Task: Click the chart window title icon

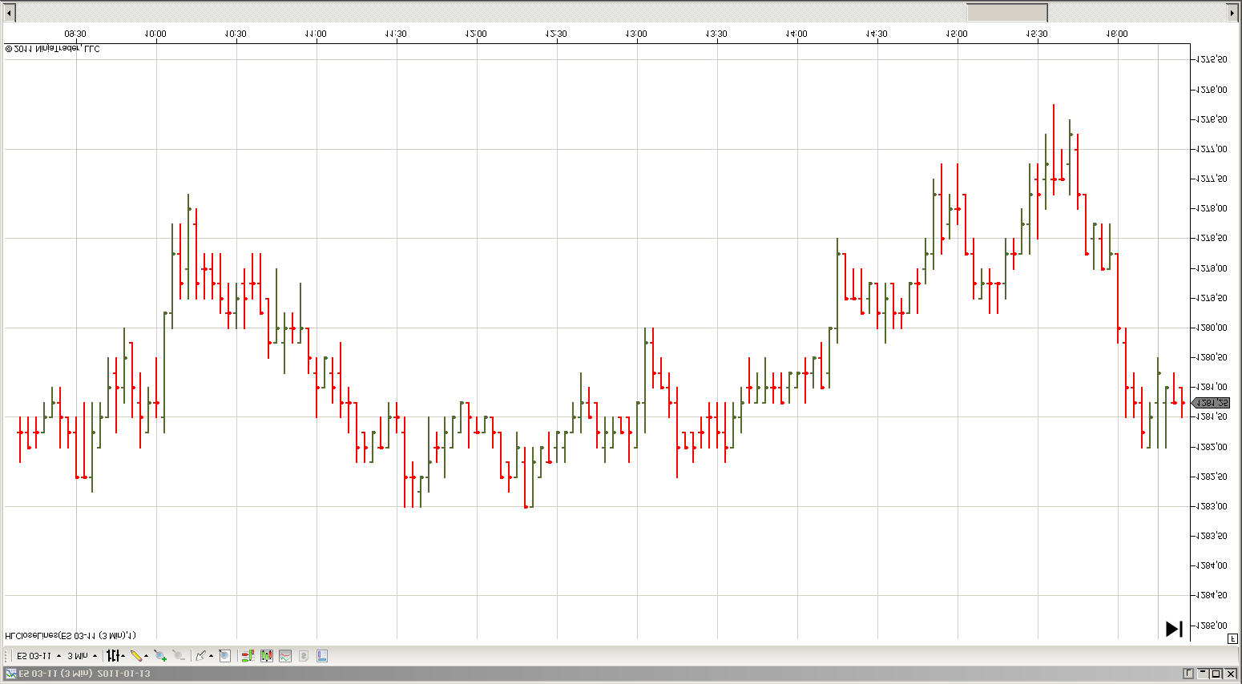Action: pyautogui.click(x=10, y=674)
